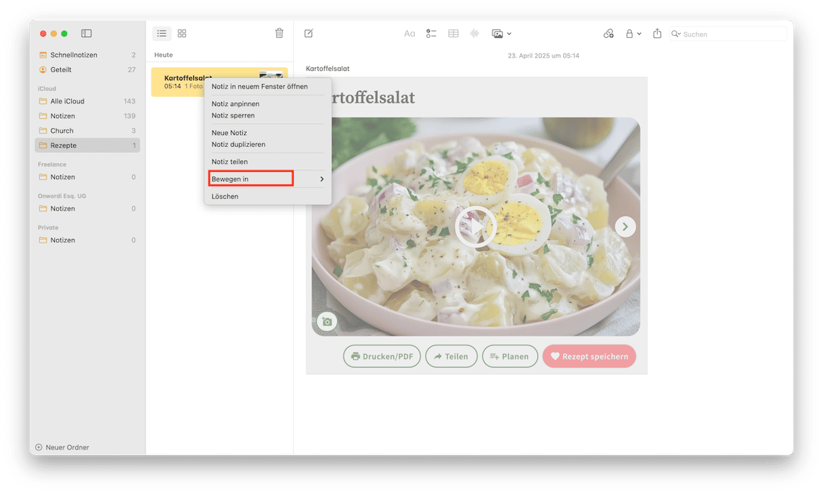This screenshot has height=494, width=823.
Task: Select Löschen in the context menu
Action: pos(225,196)
